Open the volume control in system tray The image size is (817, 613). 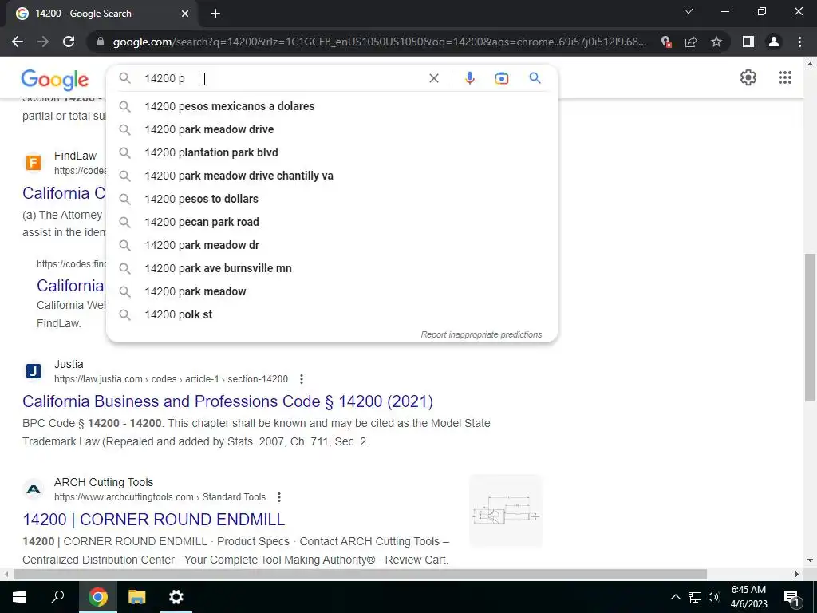[713, 597]
